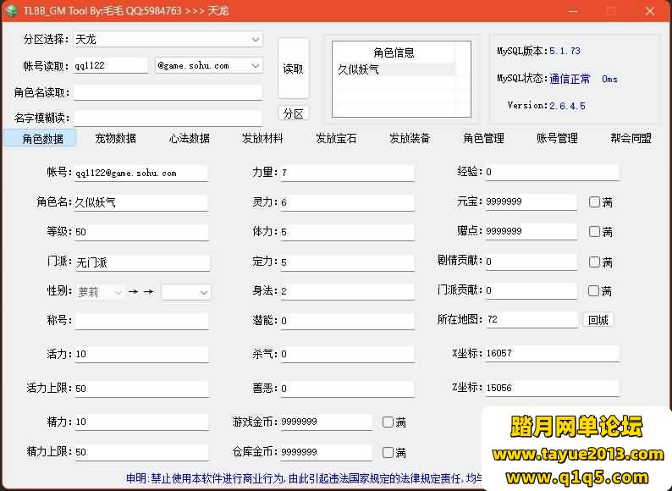The image size is (672, 491).
Task: Switch to the 发放材料 tab
Action: tap(262, 139)
